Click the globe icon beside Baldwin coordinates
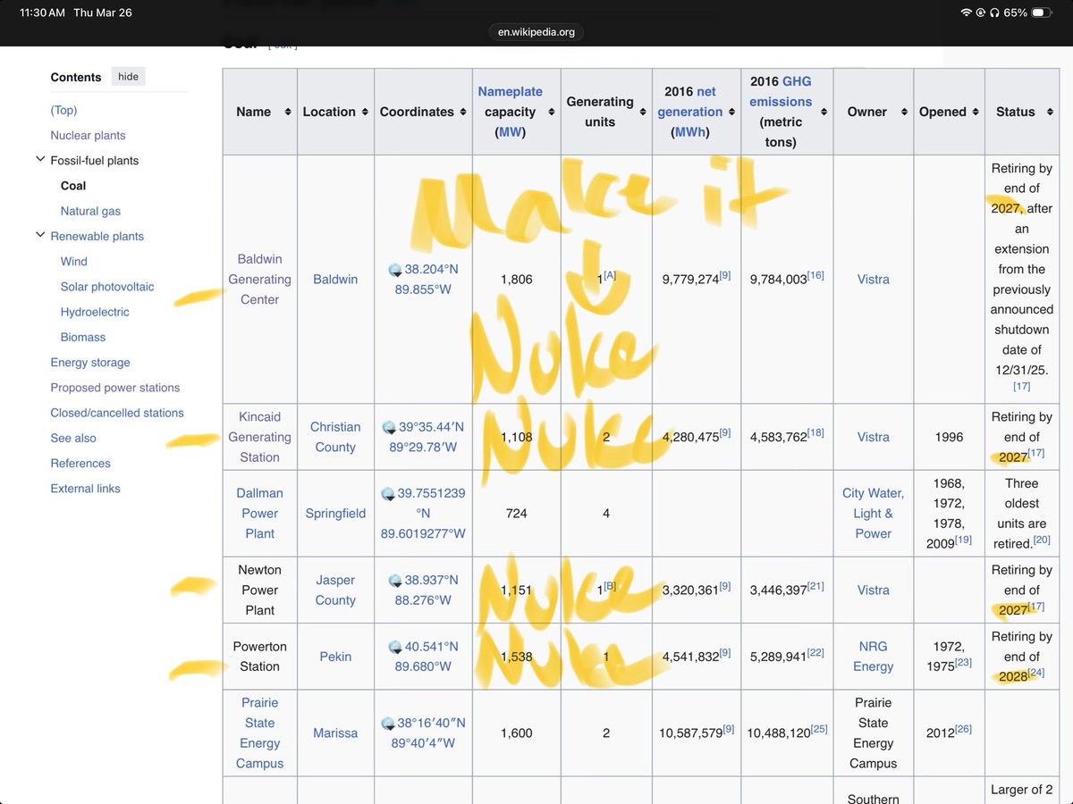1073x804 pixels. tap(395, 270)
